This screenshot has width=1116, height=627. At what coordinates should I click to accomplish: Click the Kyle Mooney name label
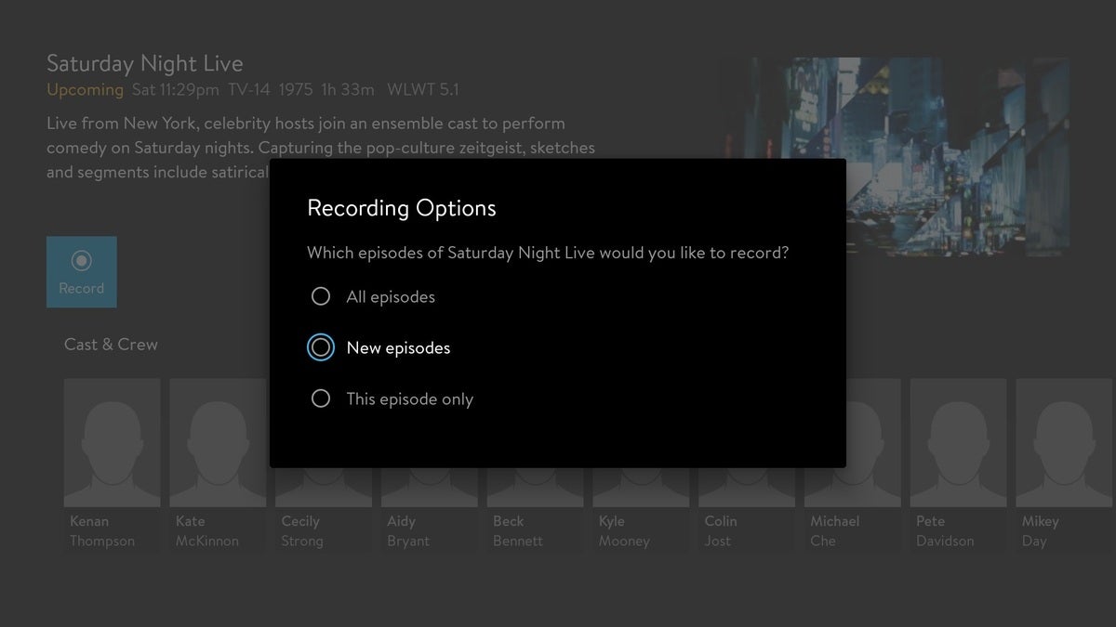(624, 531)
